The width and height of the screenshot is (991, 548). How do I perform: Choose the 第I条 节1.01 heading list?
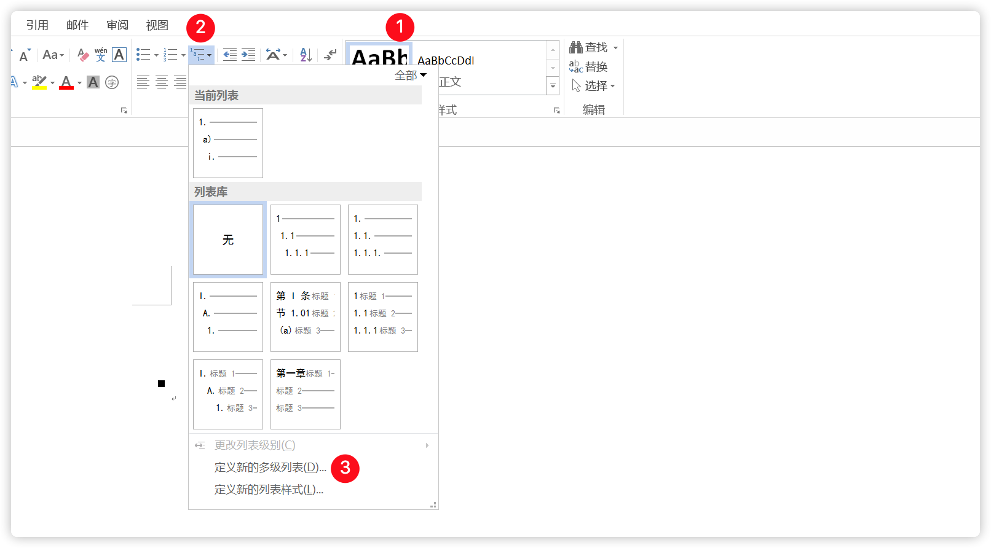[306, 317]
